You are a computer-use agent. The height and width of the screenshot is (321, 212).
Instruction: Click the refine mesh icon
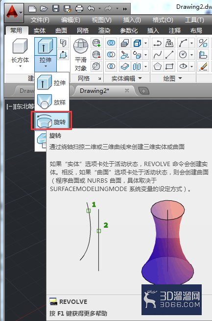tap(96, 66)
